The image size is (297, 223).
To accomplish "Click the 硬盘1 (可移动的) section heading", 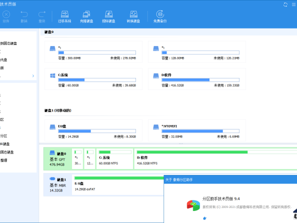I will pyautogui.click(x=58, y=110).
